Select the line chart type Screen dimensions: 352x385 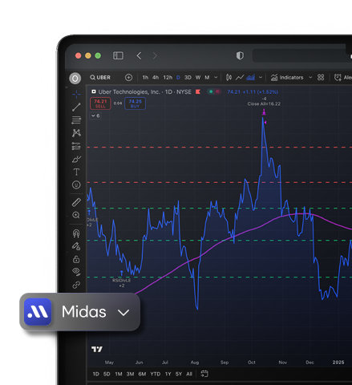tap(240, 78)
